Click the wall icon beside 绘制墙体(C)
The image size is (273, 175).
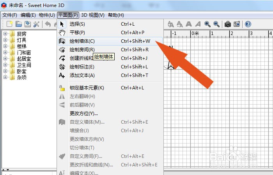[62, 41]
